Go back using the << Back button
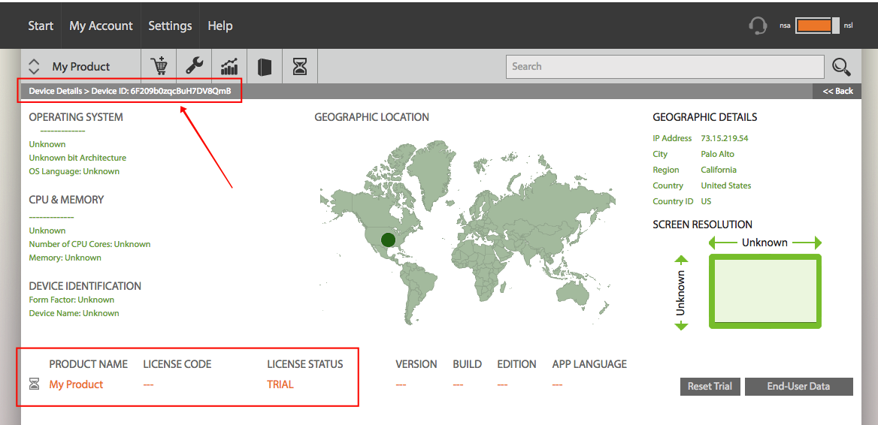 point(837,91)
